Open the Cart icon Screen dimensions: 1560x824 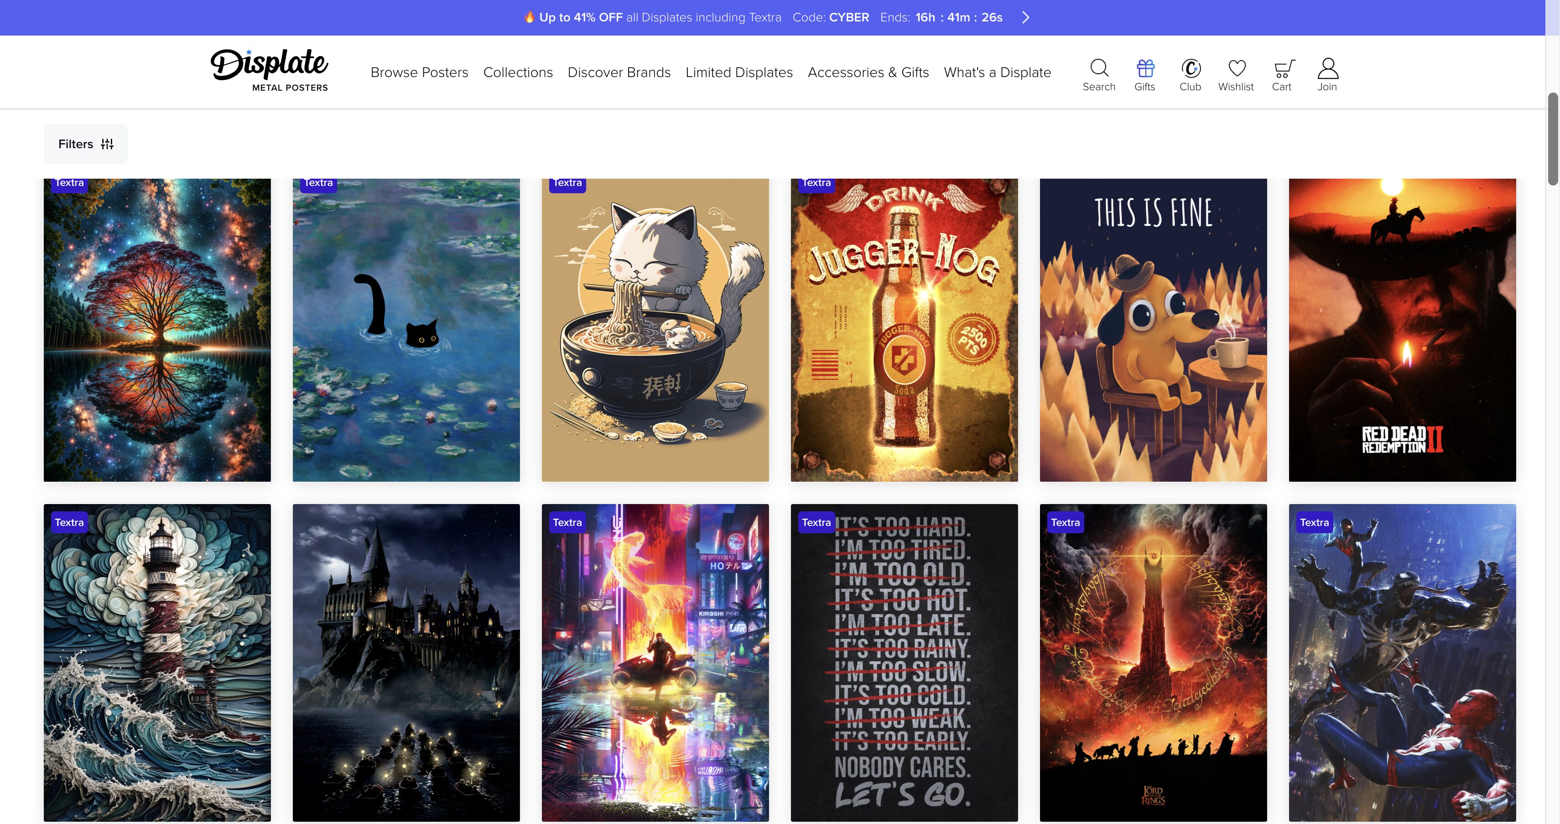click(1282, 75)
